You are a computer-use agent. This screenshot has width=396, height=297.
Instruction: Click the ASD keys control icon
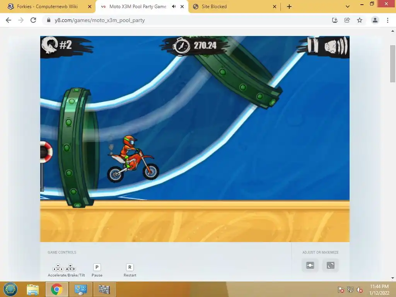point(70,268)
